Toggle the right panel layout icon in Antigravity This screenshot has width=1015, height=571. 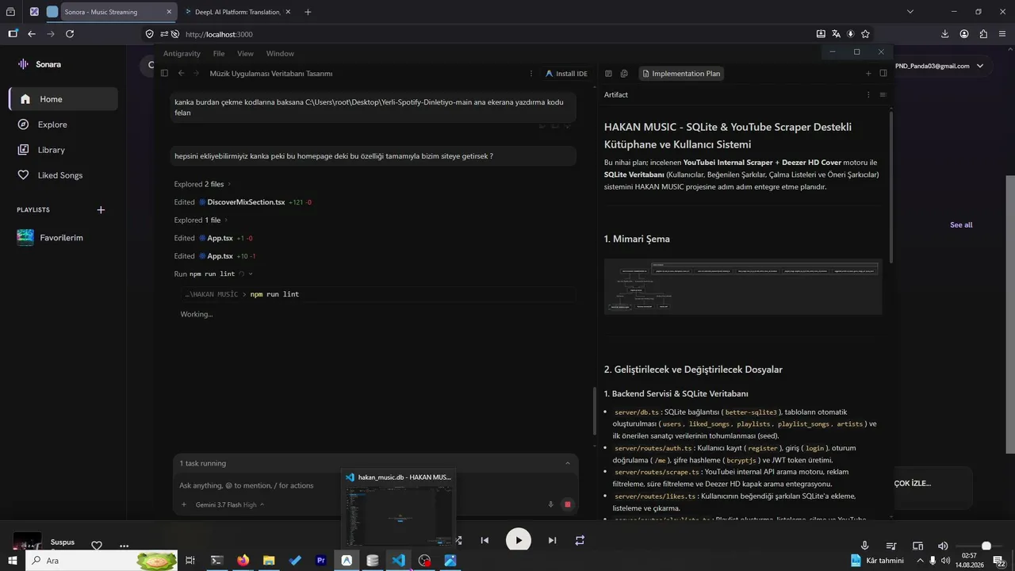pos(883,73)
